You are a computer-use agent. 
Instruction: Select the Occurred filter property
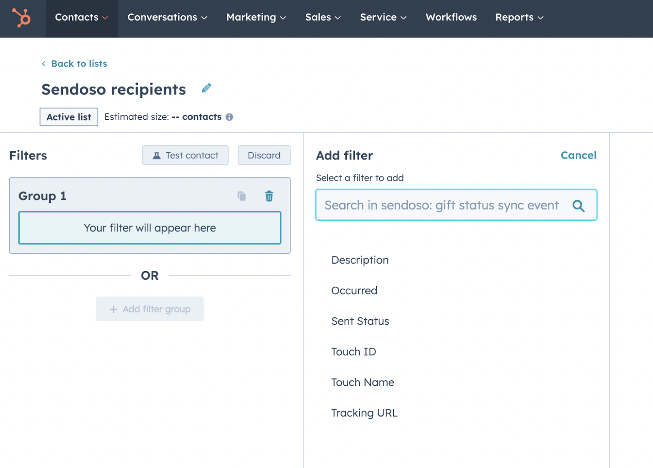click(354, 290)
